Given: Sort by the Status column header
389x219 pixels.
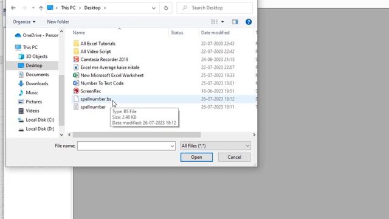Looking at the screenshot, I should (x=177, y=33).
